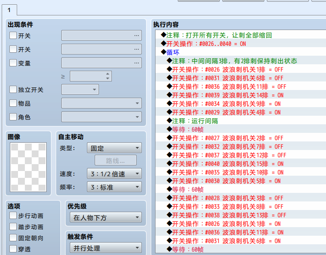This screenshot has width=326, height=255.
Task: Select 波浪刺机关6排 = OFF command
Action: coord(241,78)
